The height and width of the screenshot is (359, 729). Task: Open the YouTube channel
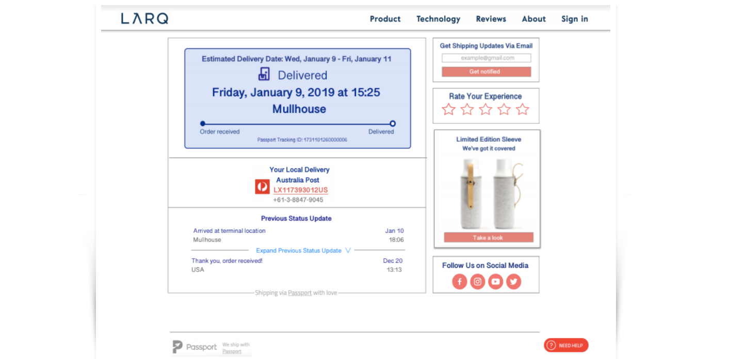click(496, 282)
